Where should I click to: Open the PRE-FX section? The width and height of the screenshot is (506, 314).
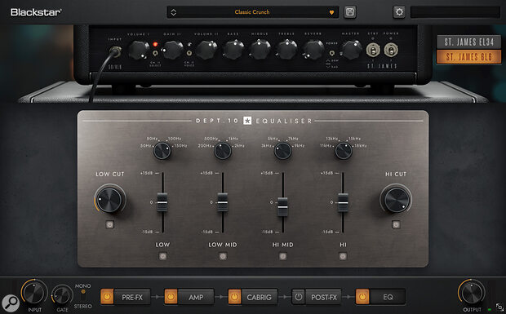[x=132, y=297]
